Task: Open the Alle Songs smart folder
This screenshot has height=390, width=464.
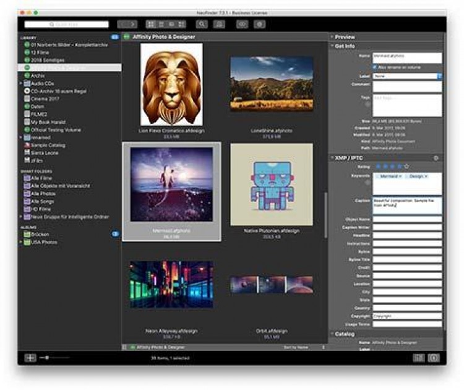Action: (42, 201)
